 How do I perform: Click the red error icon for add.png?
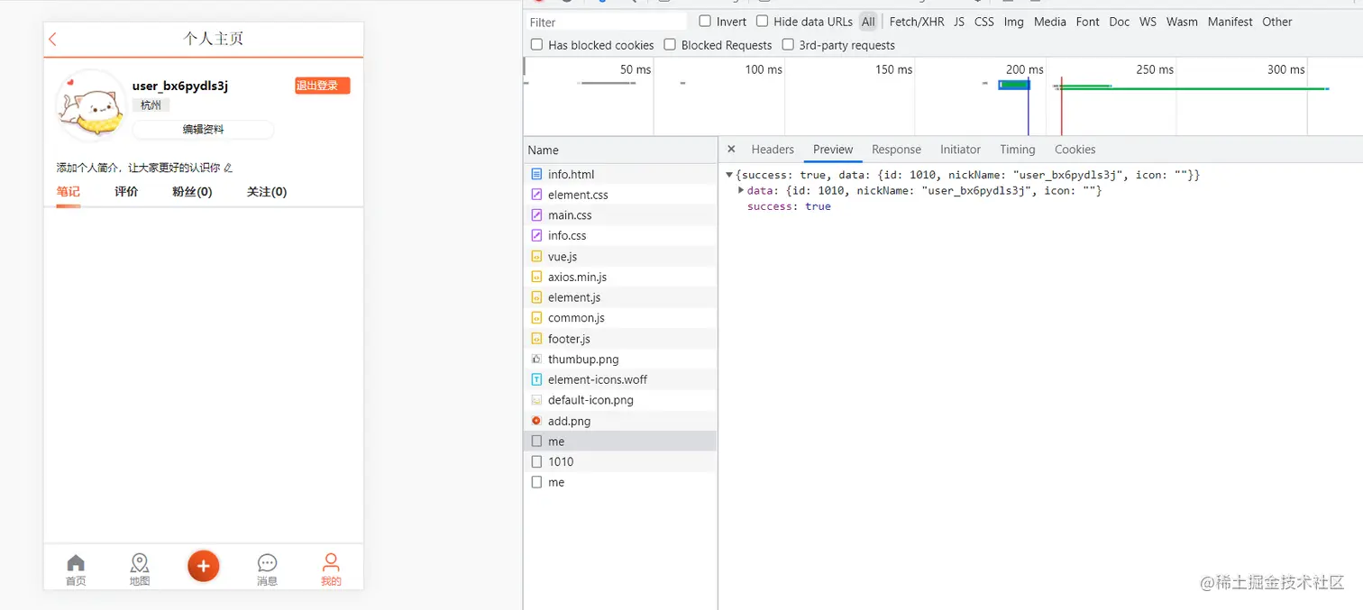click(536, 421)
